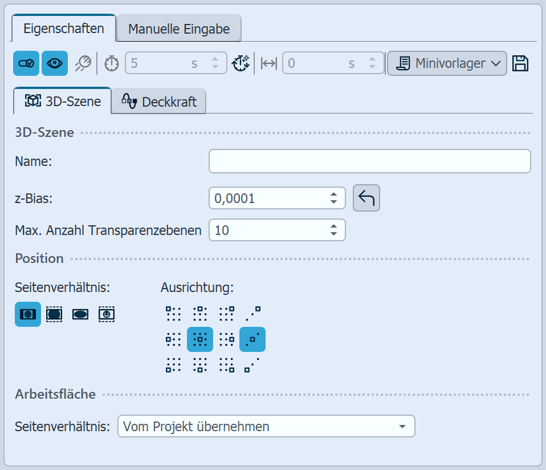This screenshot has width=546, height=470.
Task: Click the z-Bias spinner arrows
Action: [334, 198]
